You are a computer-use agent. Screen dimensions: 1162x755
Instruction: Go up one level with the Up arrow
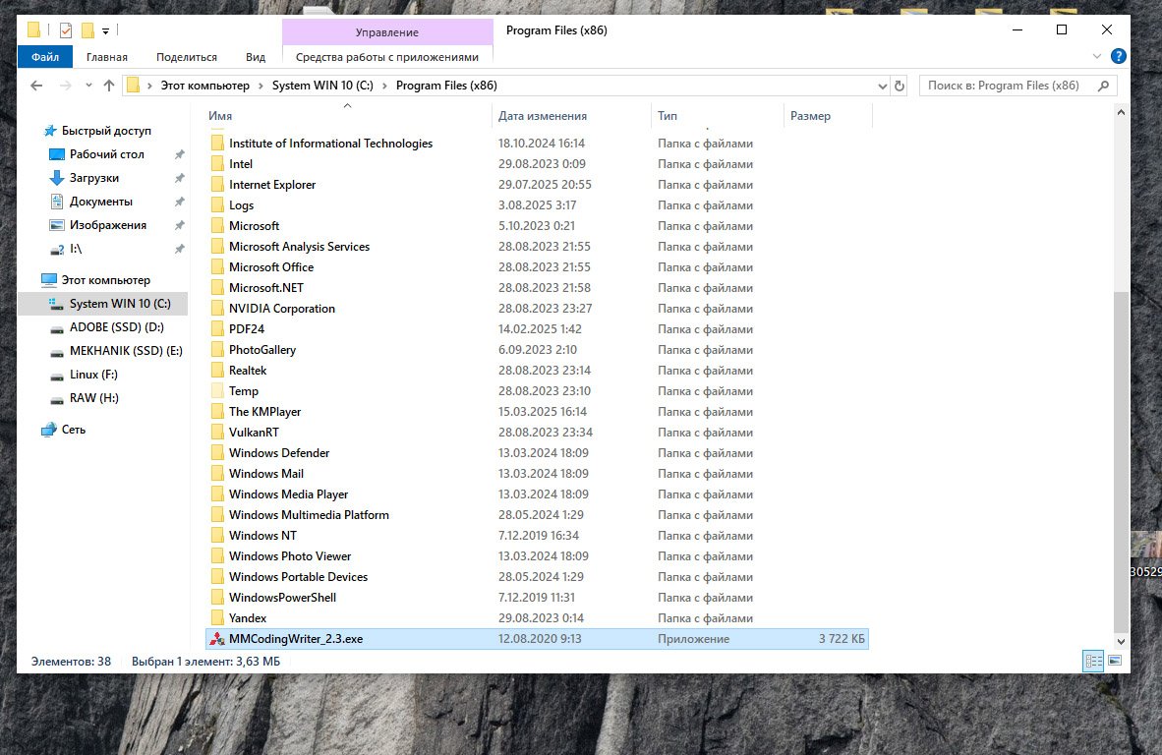tap(109, 86)
